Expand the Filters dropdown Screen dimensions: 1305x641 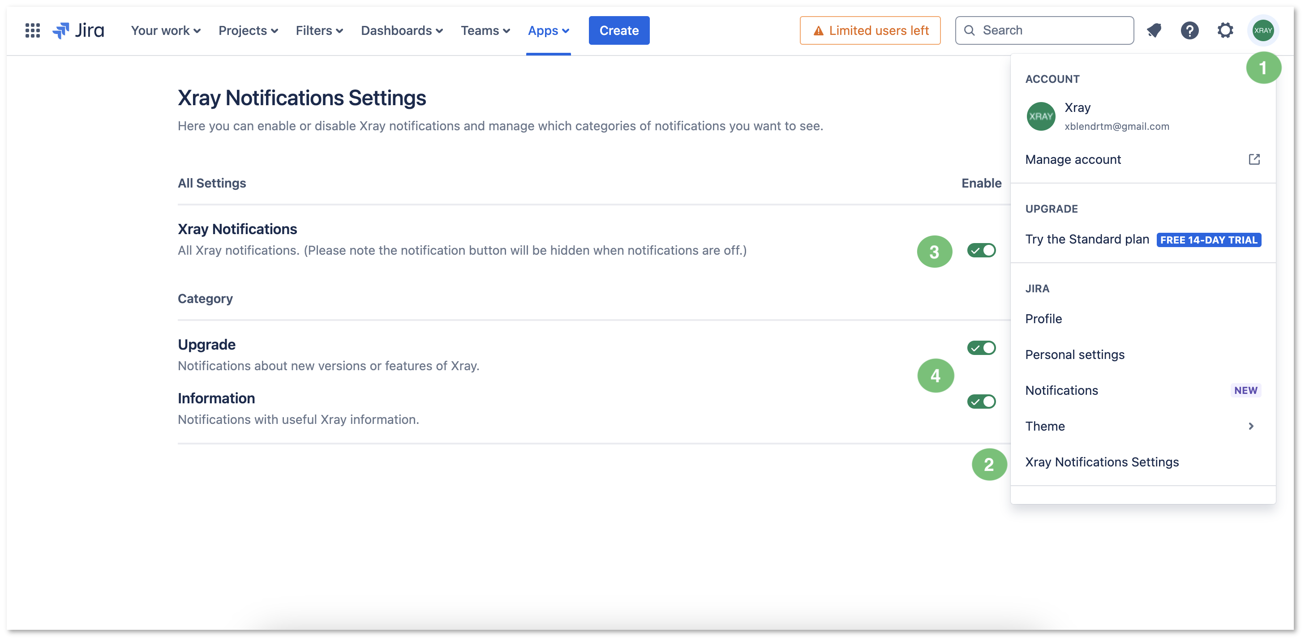pyautogui.click(x=319, y=30)
